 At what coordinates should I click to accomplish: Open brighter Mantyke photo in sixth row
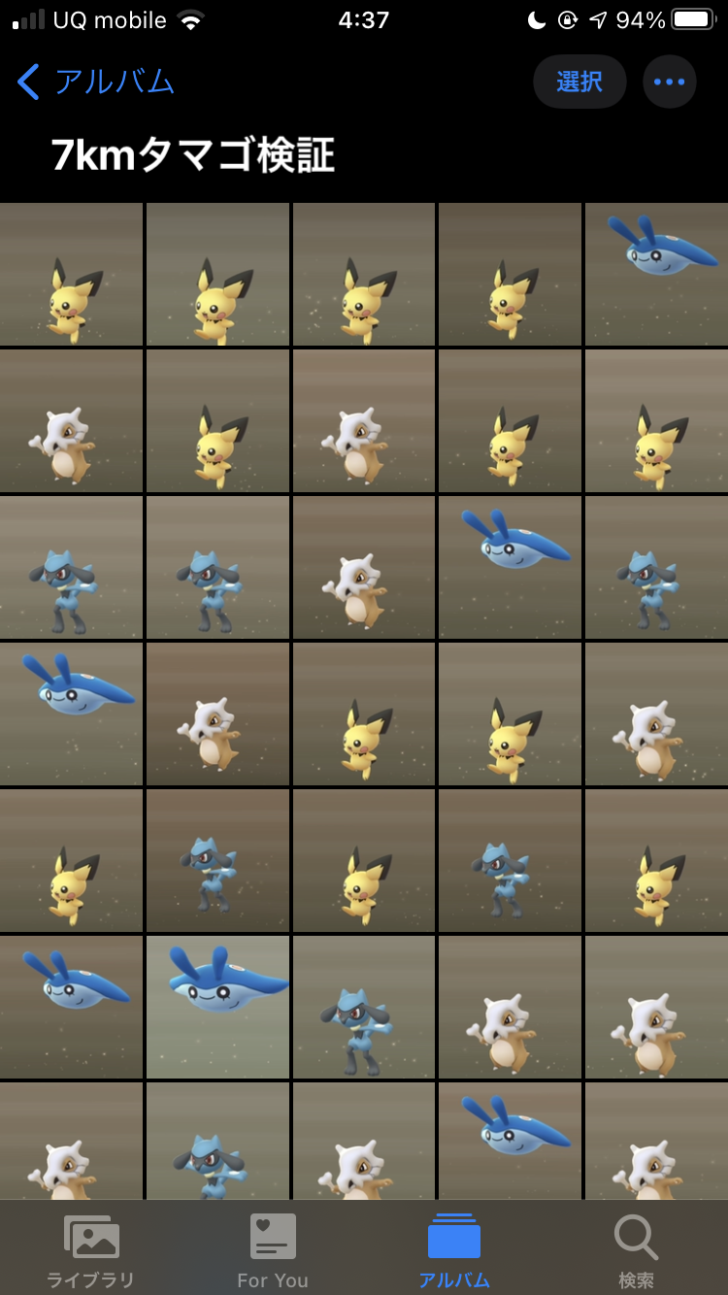coord(217,1008)
